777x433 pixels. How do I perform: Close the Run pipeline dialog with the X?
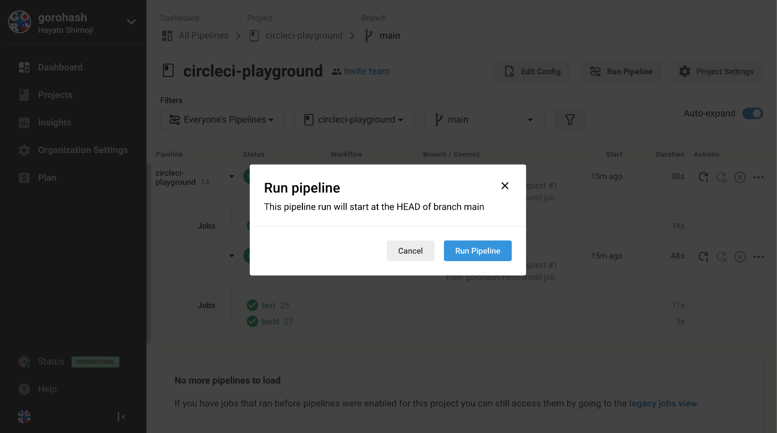[504, 186]
